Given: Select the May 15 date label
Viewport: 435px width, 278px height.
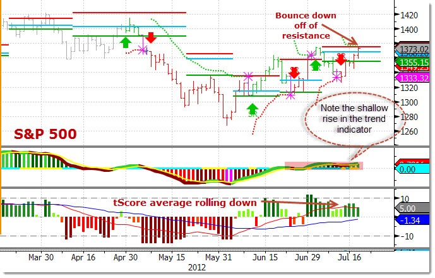Looking at the screenshot, I should [x=172, y=257].
